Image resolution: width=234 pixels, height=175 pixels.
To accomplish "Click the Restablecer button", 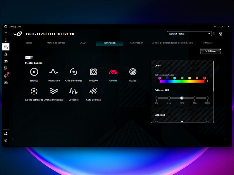I will 210,51.
